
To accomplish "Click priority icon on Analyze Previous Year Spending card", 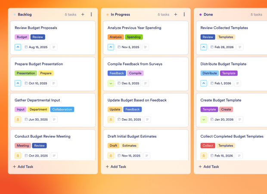I will [x=111, y=47].
